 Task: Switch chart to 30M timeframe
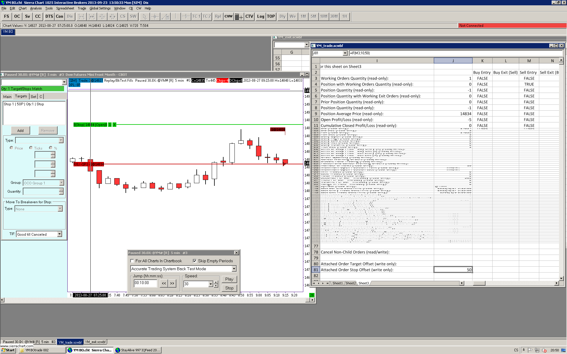click(x=334, y=17)
